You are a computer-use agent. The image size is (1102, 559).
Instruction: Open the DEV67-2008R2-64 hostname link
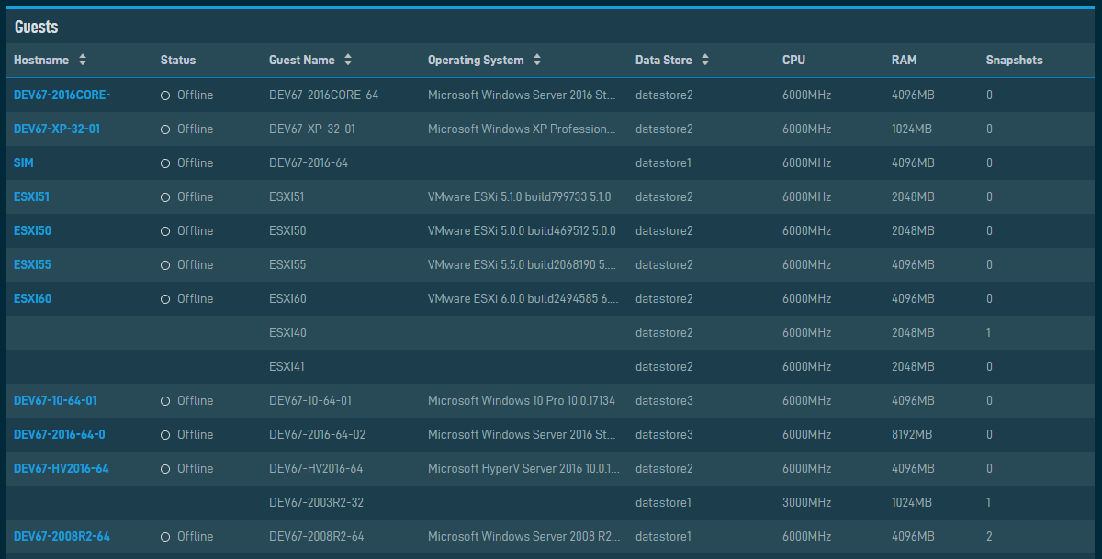pyautogui.click(x=62, y=536)
